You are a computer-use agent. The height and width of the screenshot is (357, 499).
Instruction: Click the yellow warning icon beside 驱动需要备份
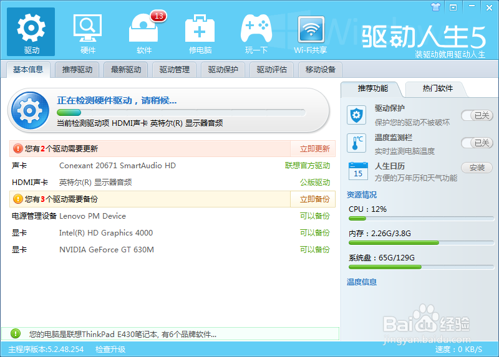click(x=18, y=199)
